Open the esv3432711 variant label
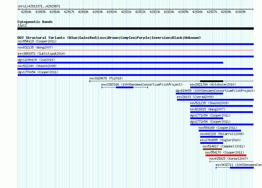Viewport: 262px width, 188px height. pyautogui.click(x=239, y=165)
